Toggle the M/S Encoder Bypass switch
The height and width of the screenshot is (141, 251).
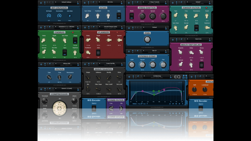point(94,108)
